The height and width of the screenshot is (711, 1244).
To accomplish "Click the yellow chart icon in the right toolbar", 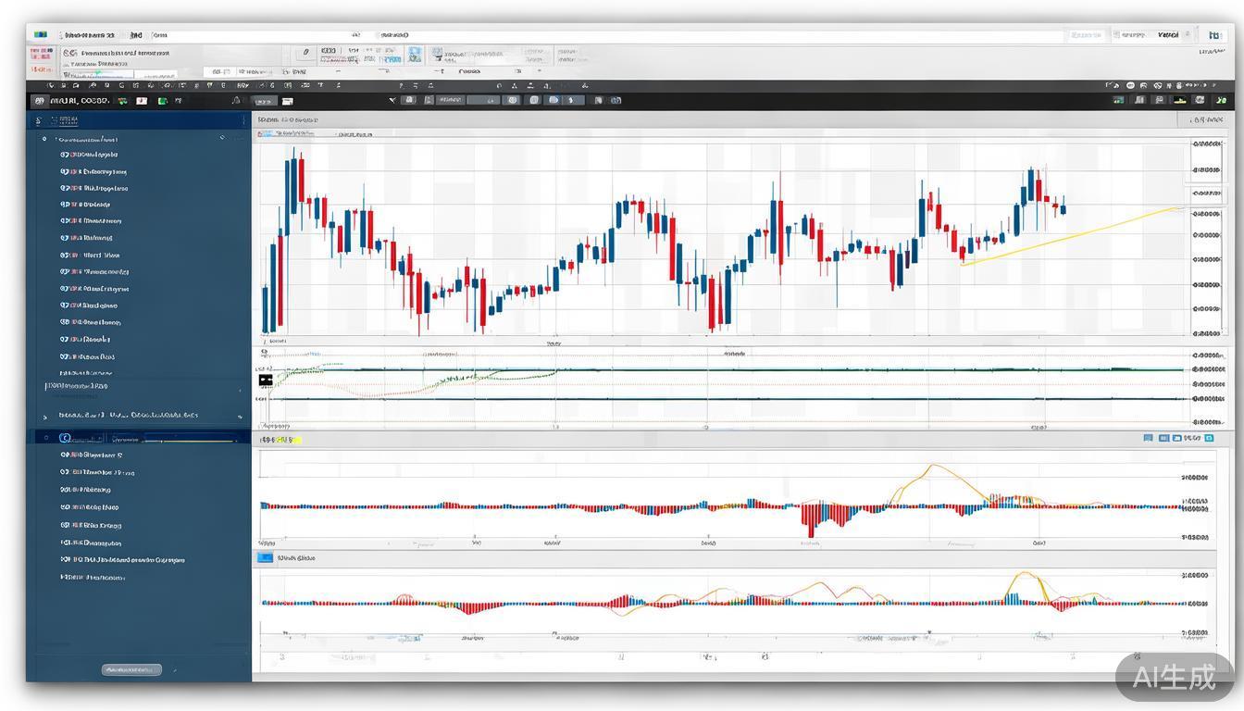I will [1179, 100].
